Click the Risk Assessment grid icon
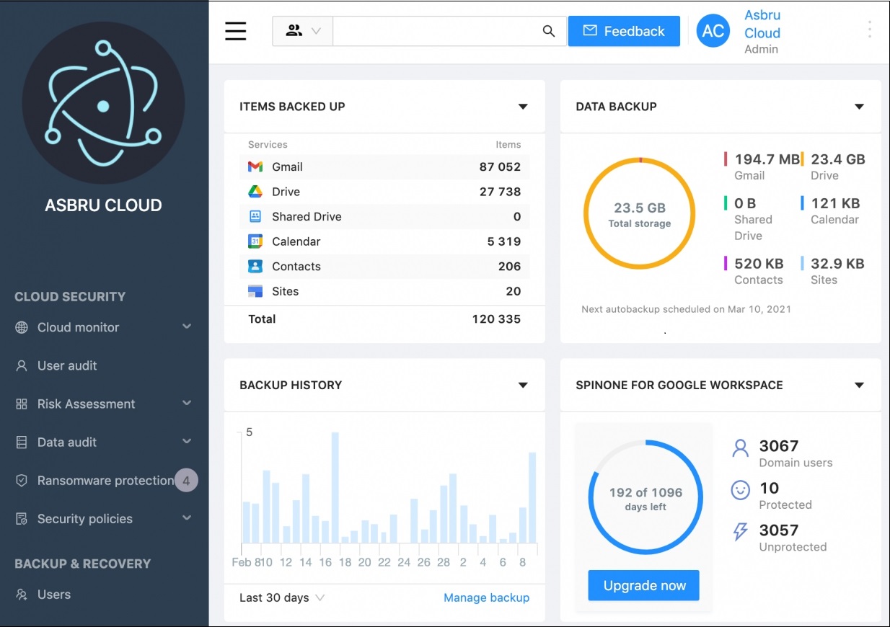This screenshot has height=627, width=890. pos(22,404)
